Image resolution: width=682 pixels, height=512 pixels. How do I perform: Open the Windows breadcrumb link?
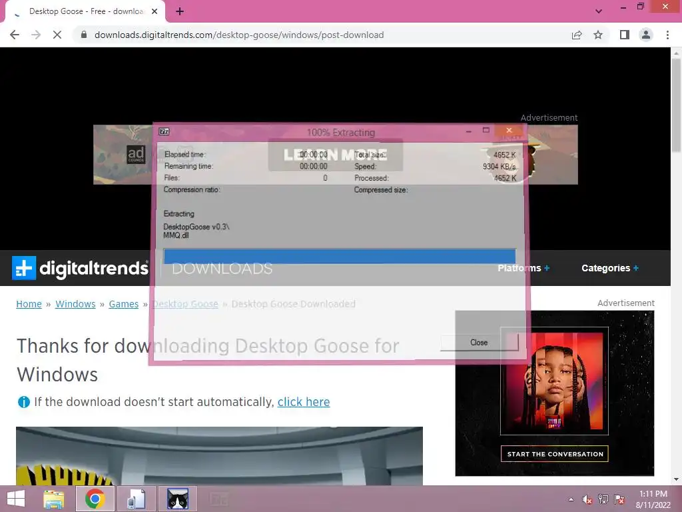click(x=75, y=304)
